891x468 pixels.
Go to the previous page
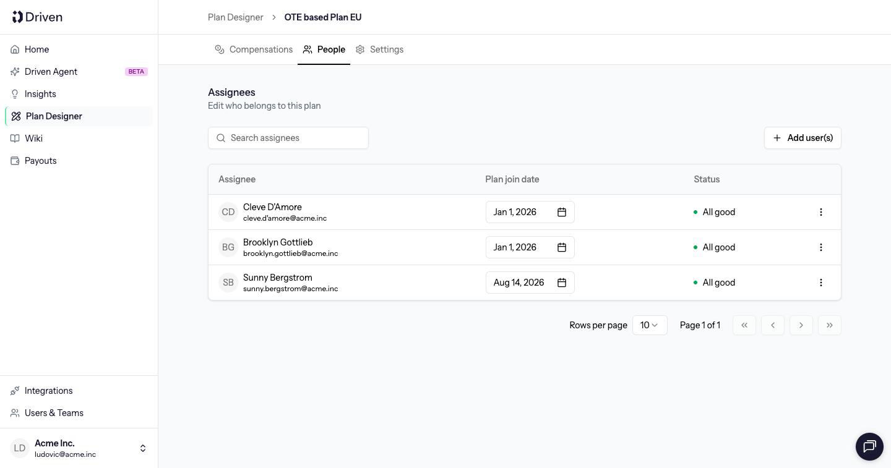(x=773, y=325)
